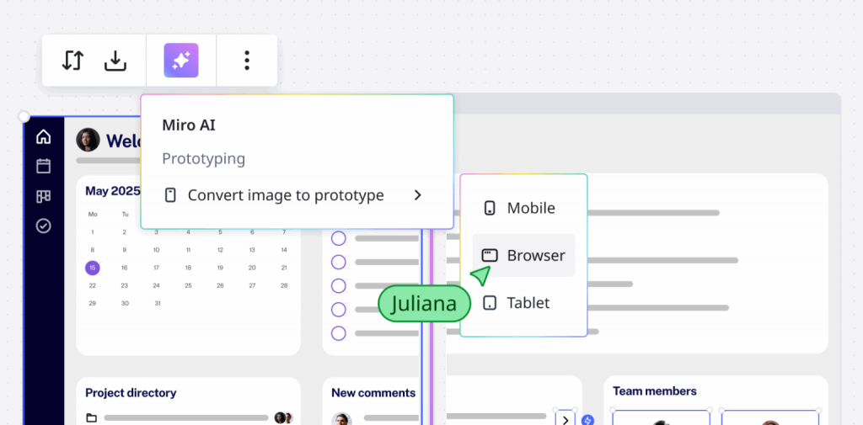
Task: Expand the chevron beside Convert image to prototype
Action: (417, 195)
